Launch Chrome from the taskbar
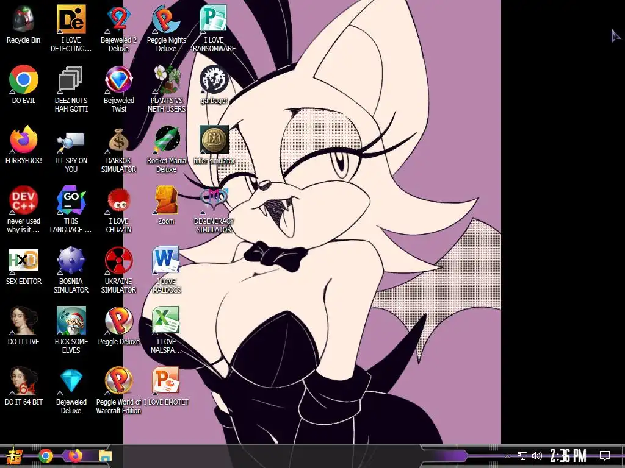The width and height of the screenshot is (625, 468). click(x=46, y=456)
